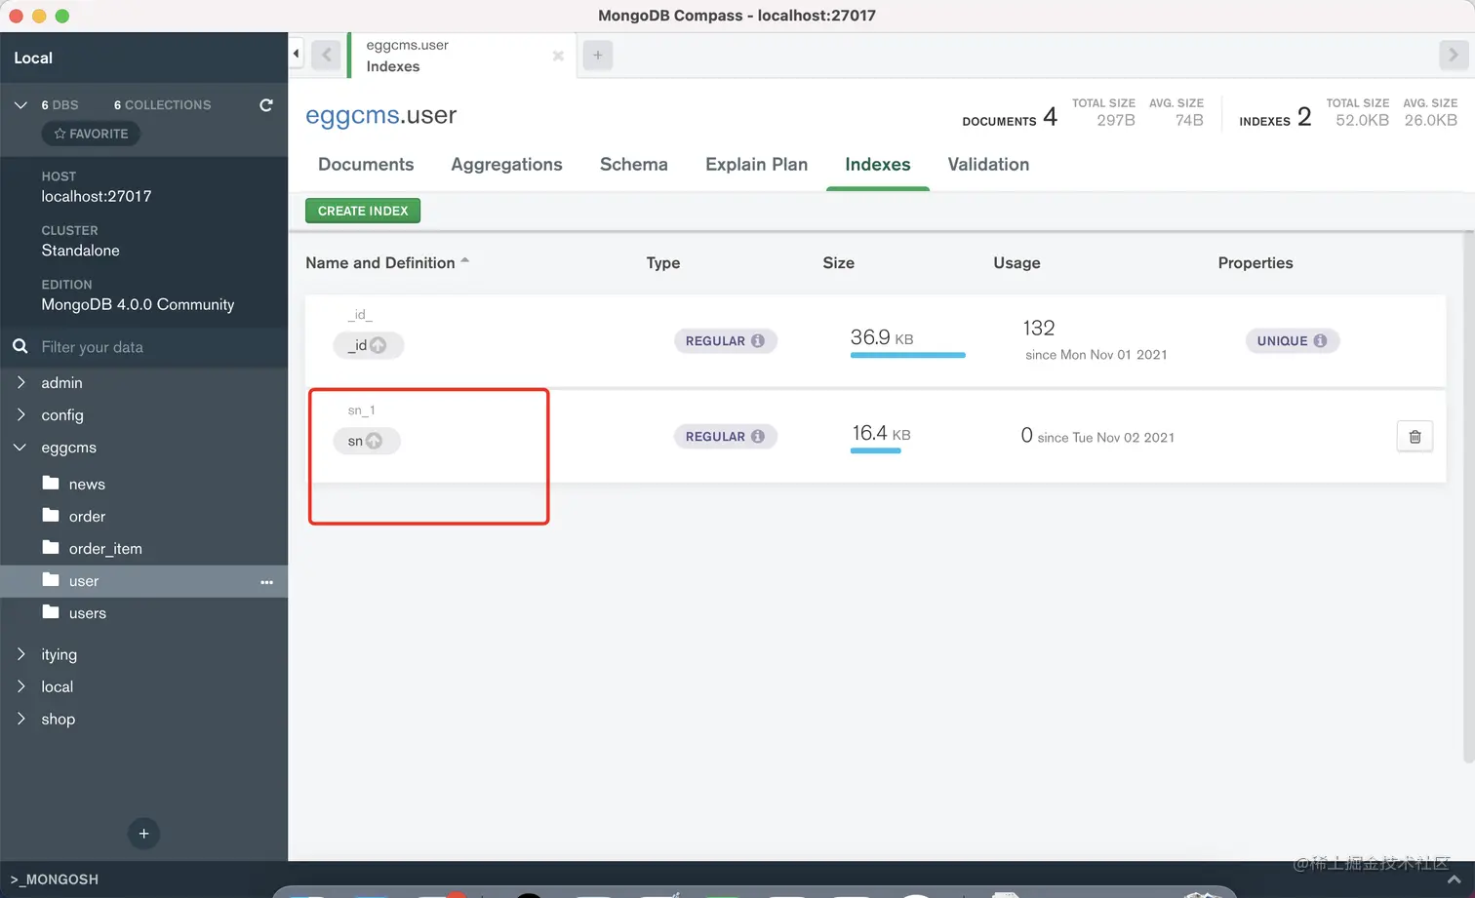Click the ascending arrow on sn field
Viewport: 1475px width, 898px height.
pyautogui.click(x=374, y=441)
